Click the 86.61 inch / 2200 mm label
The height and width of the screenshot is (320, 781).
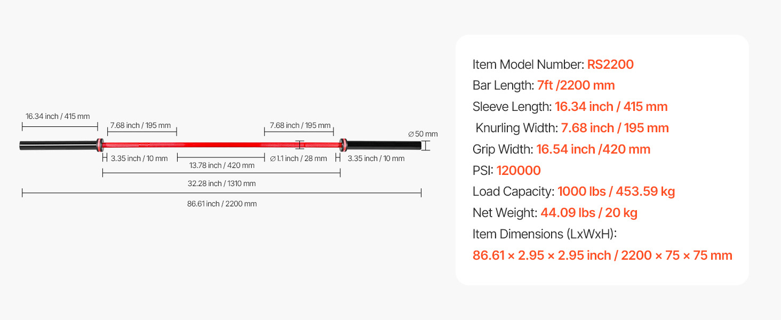pyautogui.click(x=221, y=204)
